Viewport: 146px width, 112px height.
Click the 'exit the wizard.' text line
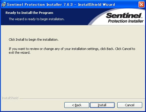tap(19, 53)
